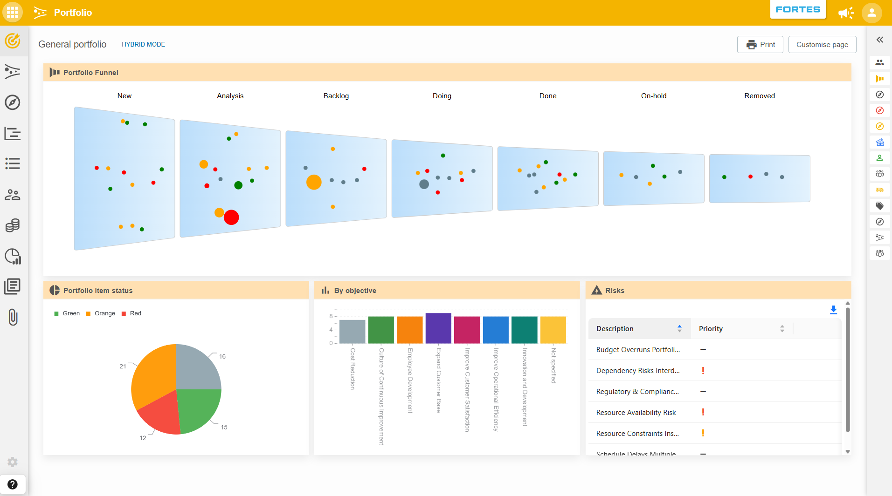Open the Resource Constraints Ins... risk
This screenshot has width=892, height=496.
(x=637, y=434)
